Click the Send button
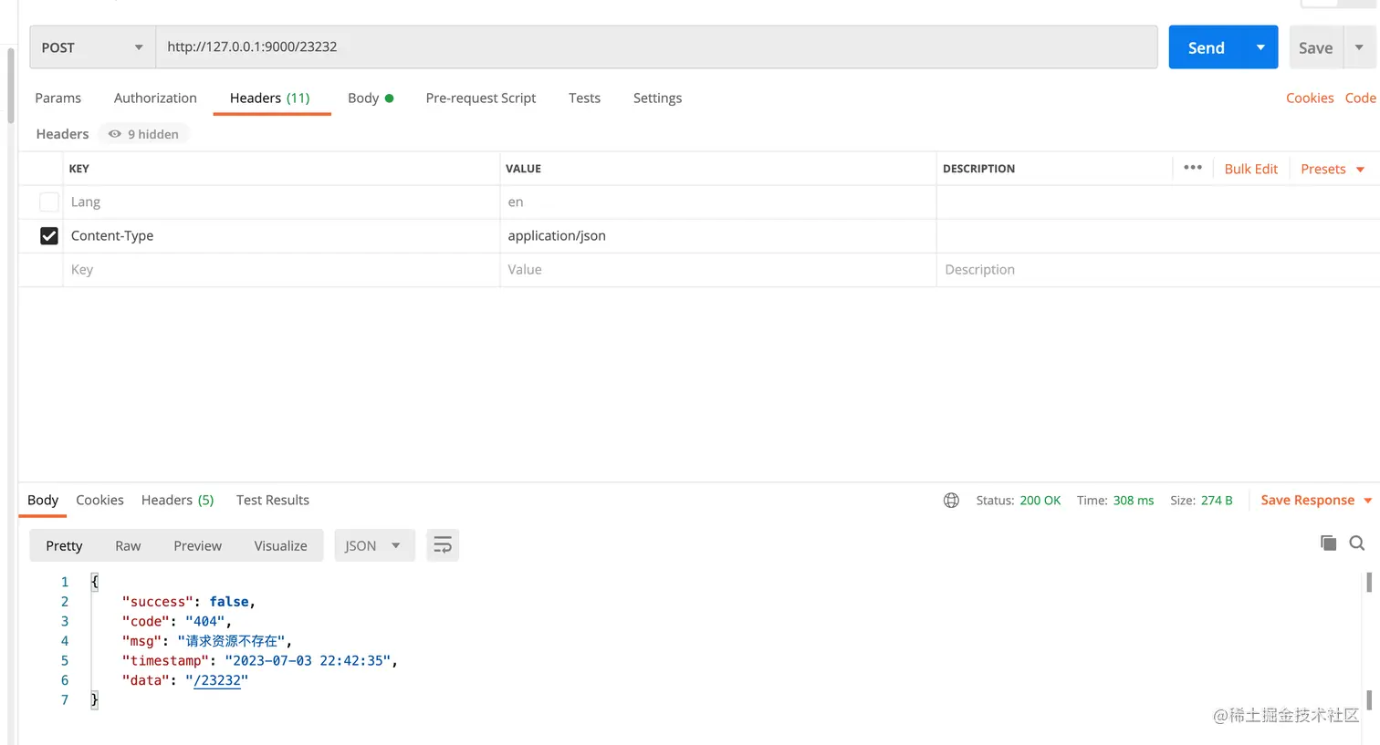The width and height of the screenshot is (1380, 745). [1206, 47]
